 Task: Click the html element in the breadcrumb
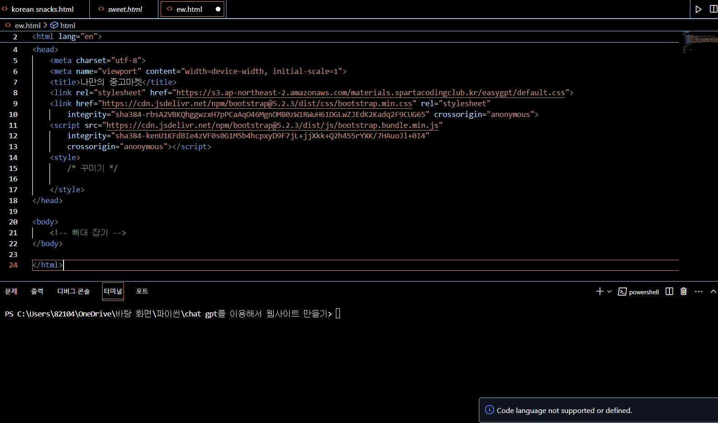pyautogui.click(x=68, y=25)
